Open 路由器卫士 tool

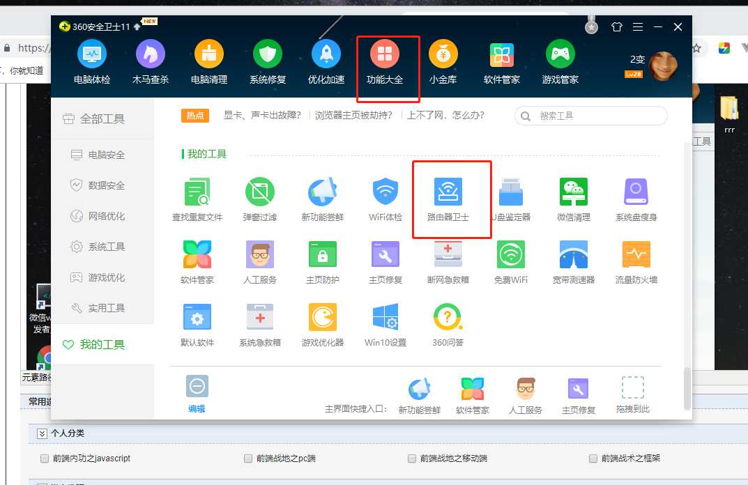pyautogui.click(x=448, y=199)
